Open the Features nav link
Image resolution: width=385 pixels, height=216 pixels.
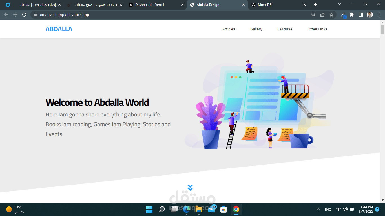[285, 29]
